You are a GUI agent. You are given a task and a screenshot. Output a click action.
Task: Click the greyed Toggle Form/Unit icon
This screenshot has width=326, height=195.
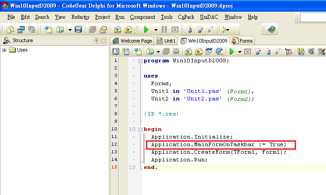32,30
